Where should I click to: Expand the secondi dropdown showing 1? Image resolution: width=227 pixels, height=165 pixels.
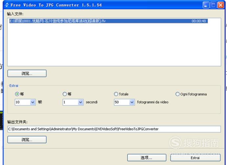click(x=80, y=102)
